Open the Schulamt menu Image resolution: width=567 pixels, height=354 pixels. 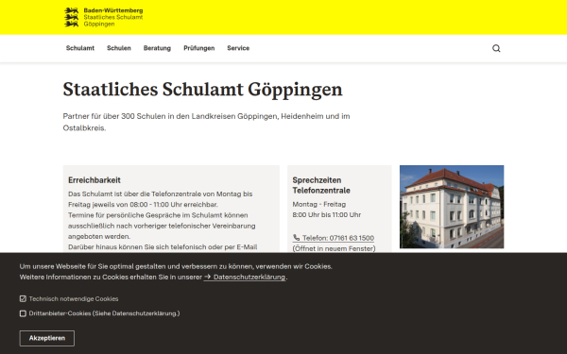tap(80, 48)
